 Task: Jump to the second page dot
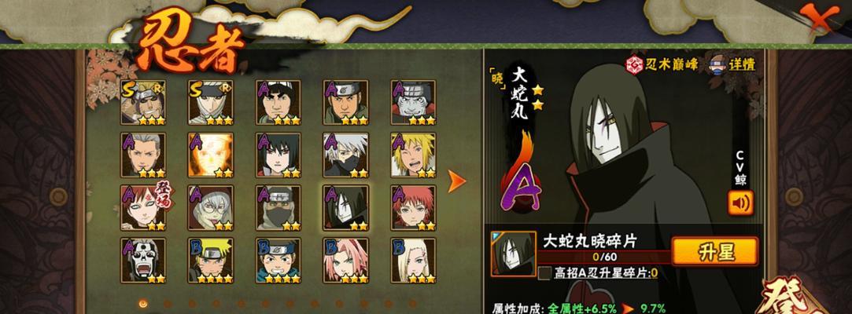click(168, 304)
